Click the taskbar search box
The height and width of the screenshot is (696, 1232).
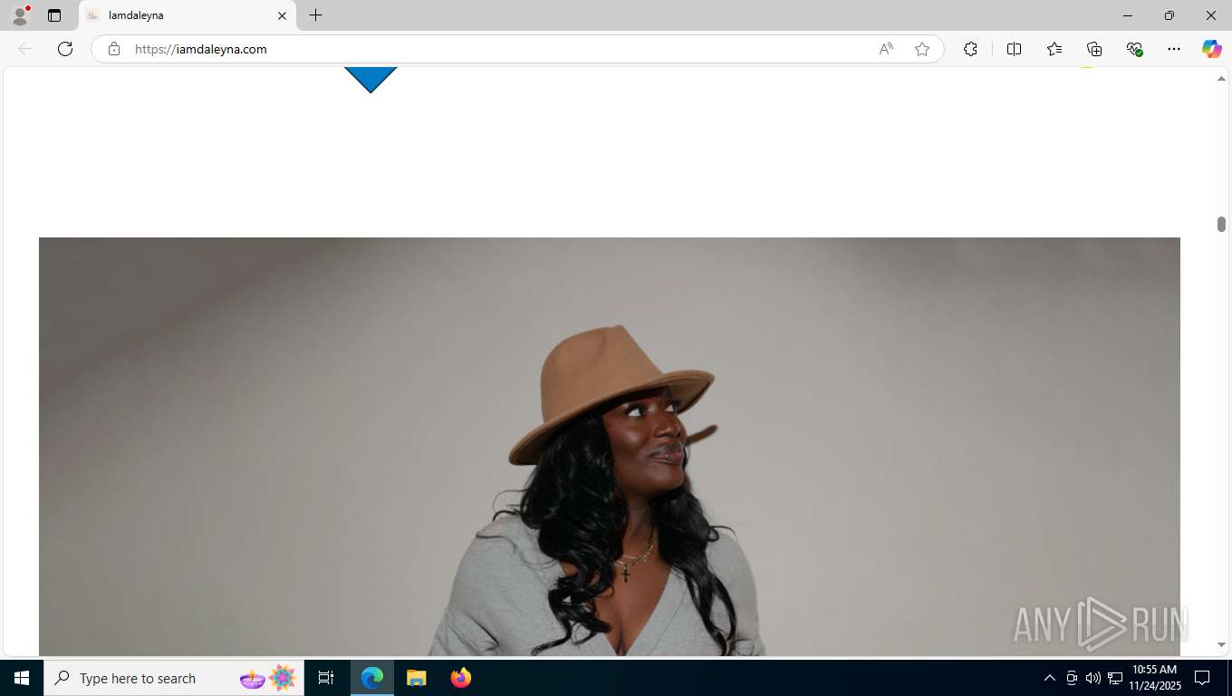point(172,678)
